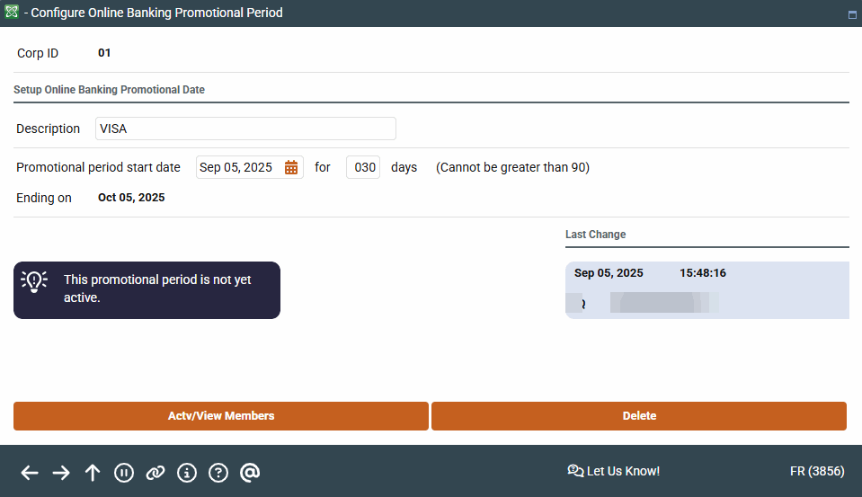
Task: Click the @ symbol icon
Action: 250,473
